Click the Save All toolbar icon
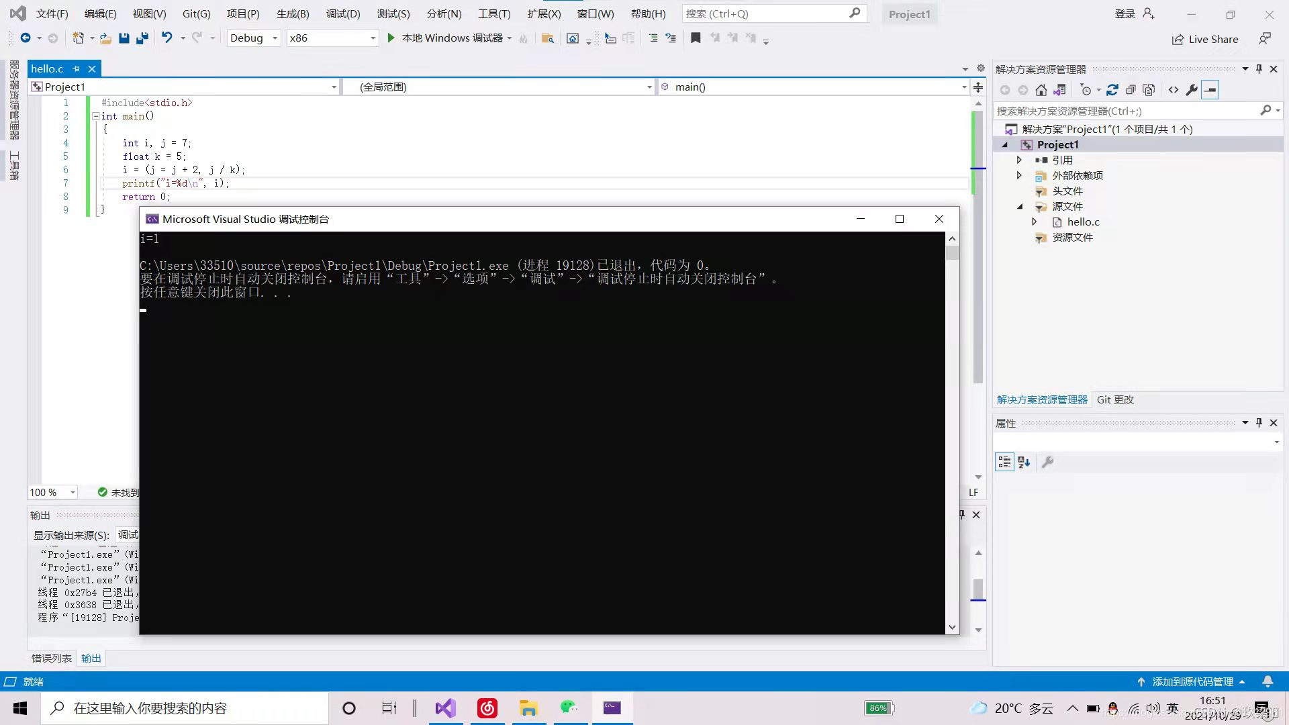The height and width of the screenshot is (725, 1289). [x=142, y=38]
